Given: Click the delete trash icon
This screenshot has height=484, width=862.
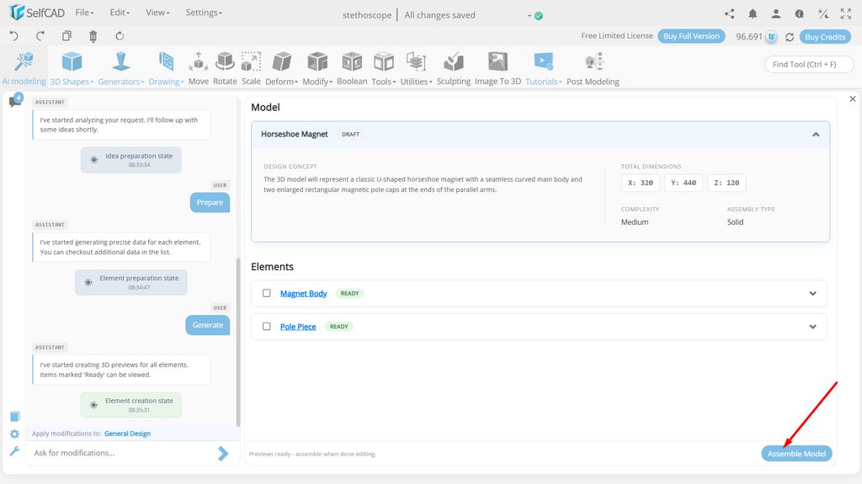Looking at the screenshot, I should pyautogui.click(x=93, y=36).
